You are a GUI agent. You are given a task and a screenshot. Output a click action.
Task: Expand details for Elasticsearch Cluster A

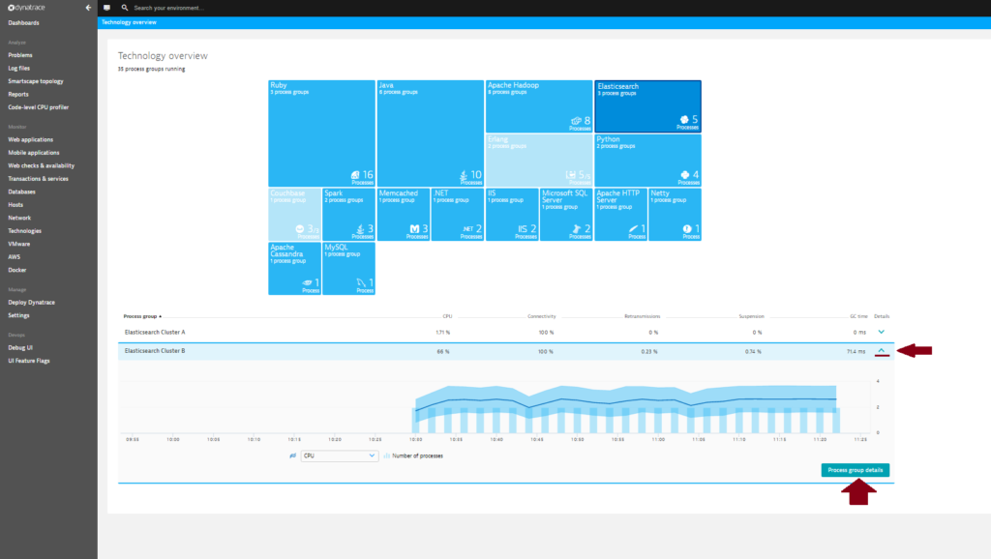[882, 330]
